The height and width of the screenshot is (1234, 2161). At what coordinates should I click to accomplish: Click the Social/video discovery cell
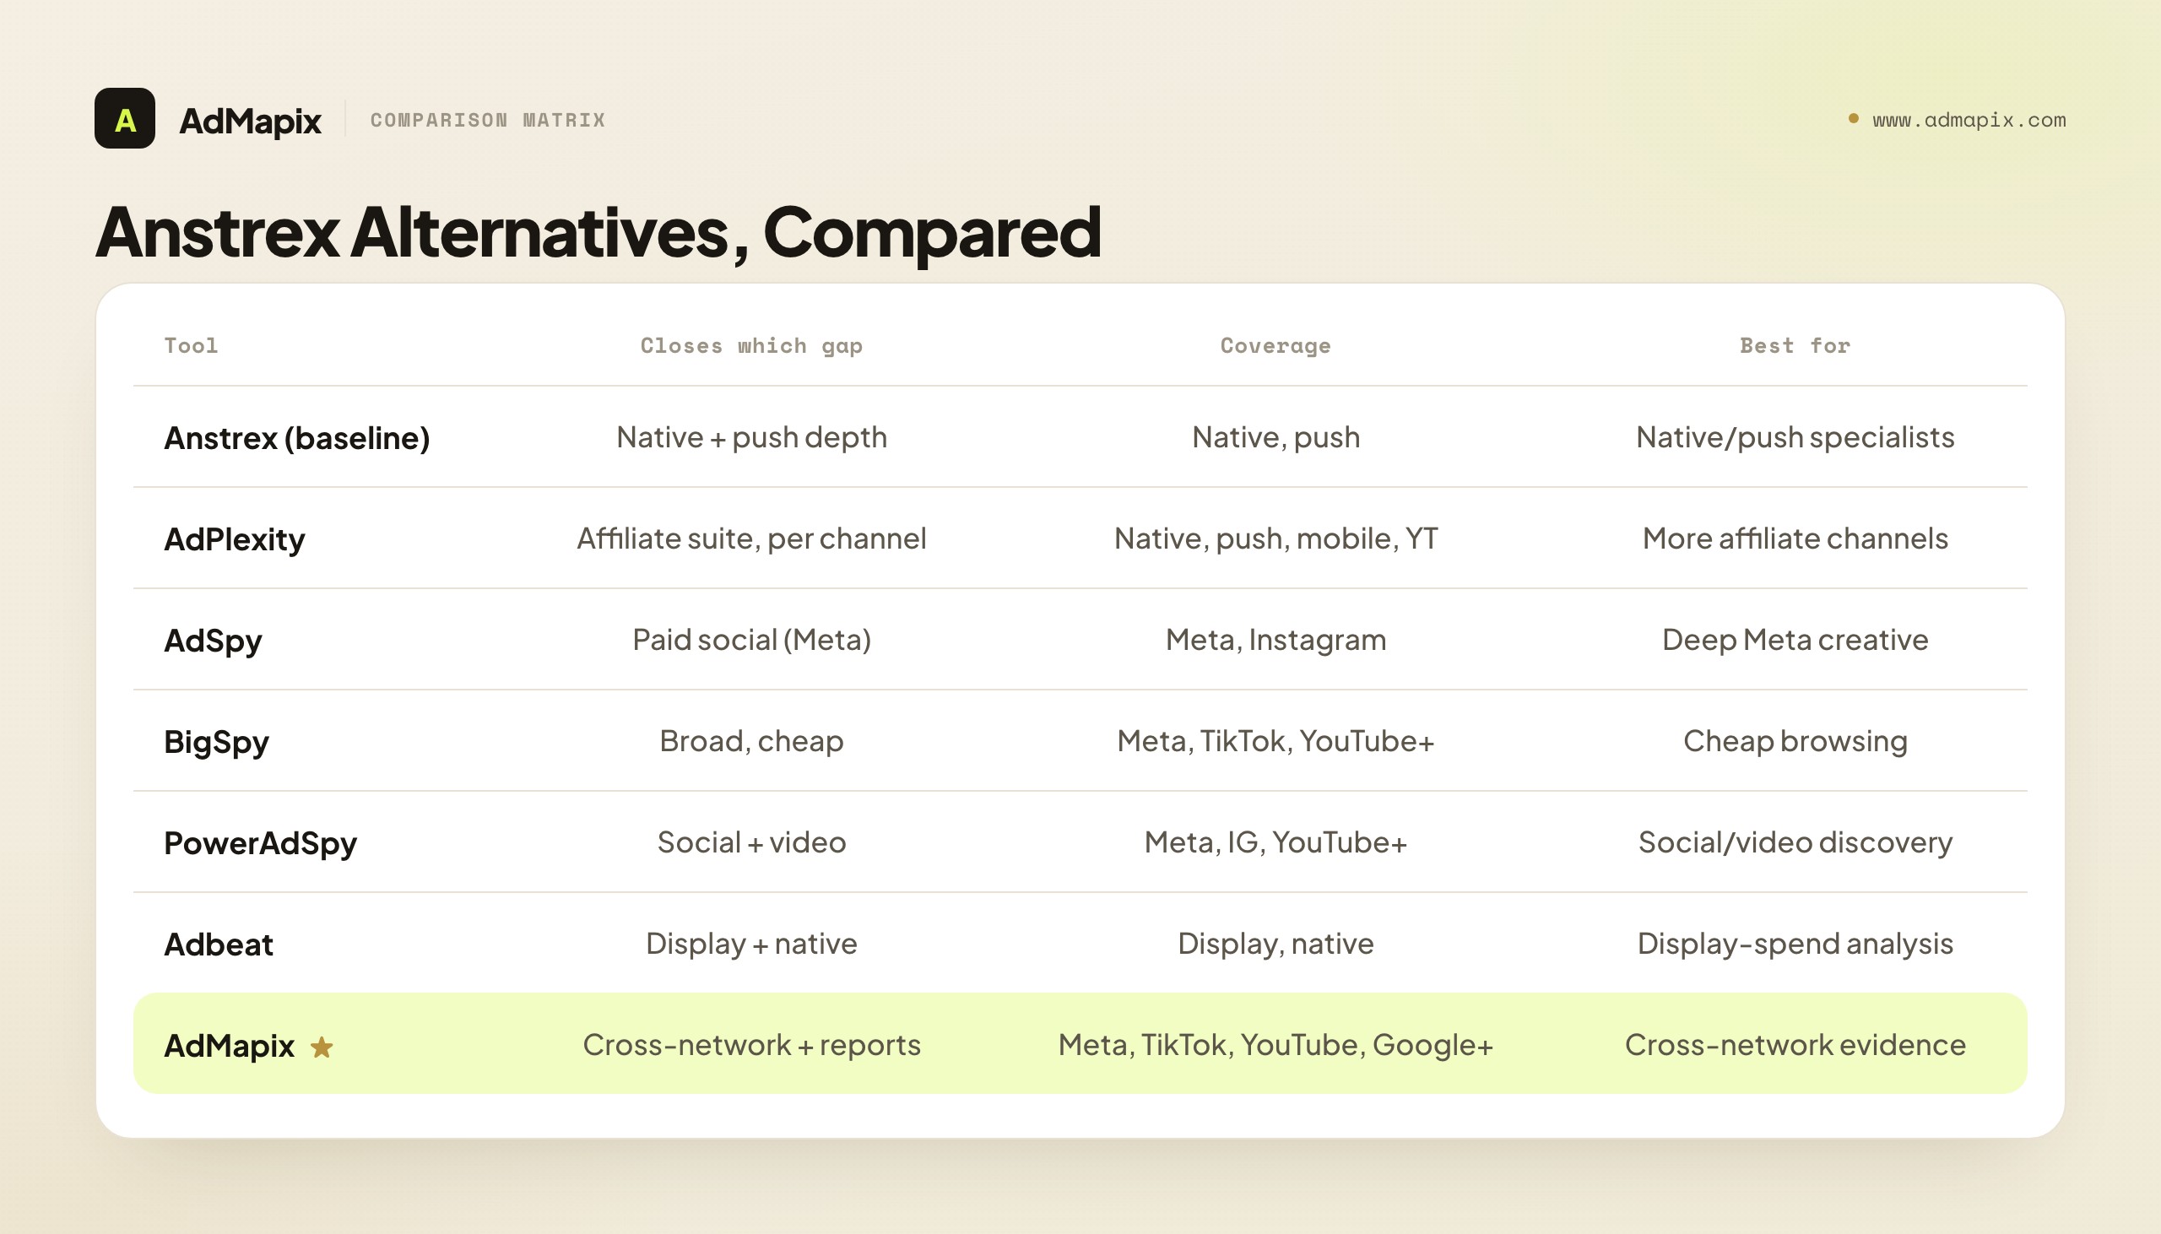click(x=1795, y=842)
